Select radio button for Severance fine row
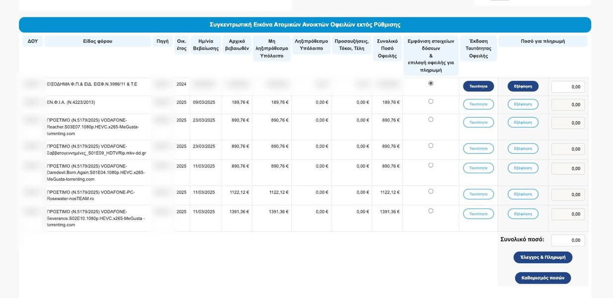 pyautogui.click(x=430, y=211)
